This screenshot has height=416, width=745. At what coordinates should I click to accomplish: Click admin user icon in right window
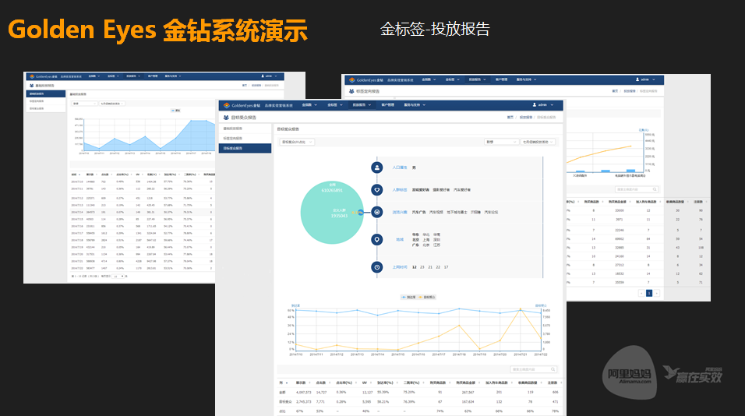tap(637, 79)
